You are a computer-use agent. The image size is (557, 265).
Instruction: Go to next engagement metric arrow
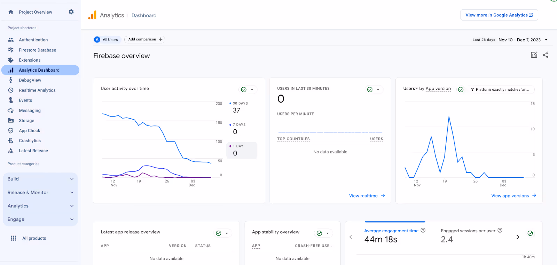click(x=518, y=237)
